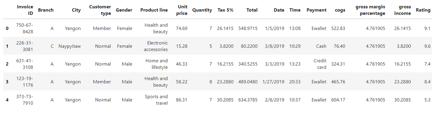The width and height of the screenshot is (432, 113).
Task: Click the Cash payment cell
Action: [321, 46]
